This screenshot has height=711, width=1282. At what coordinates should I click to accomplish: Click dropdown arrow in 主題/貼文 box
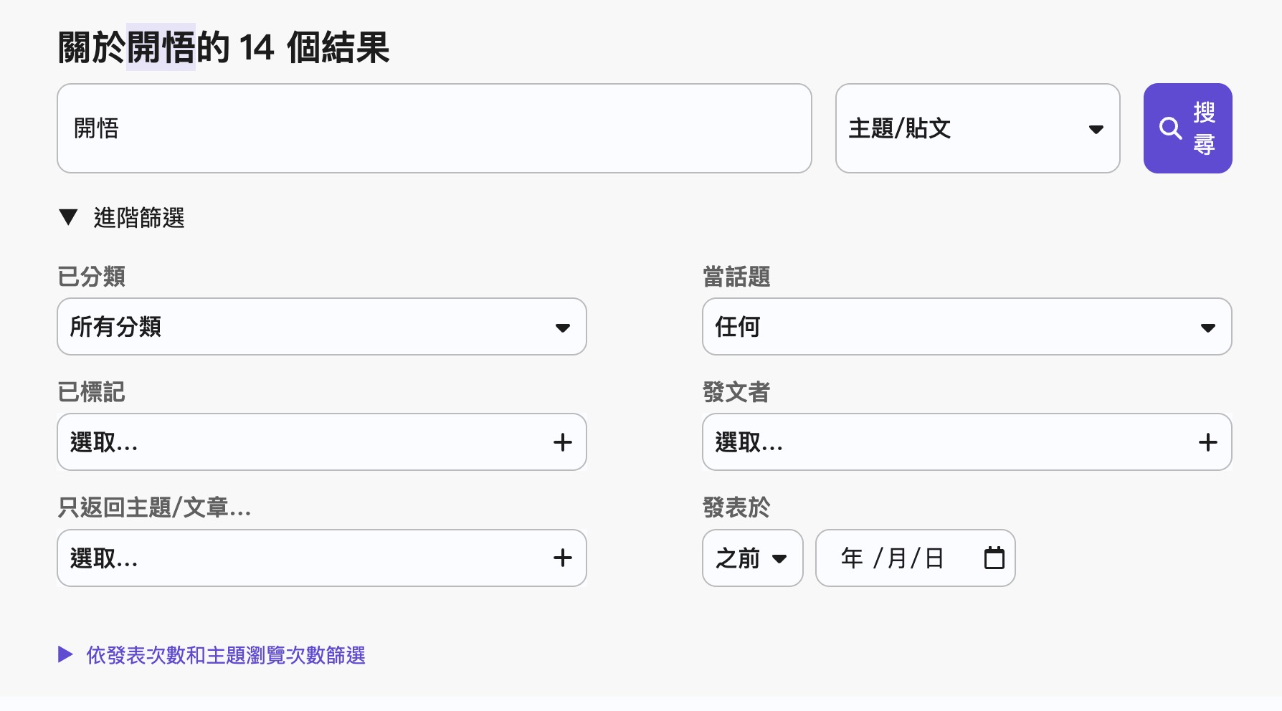coord(1096,130)
